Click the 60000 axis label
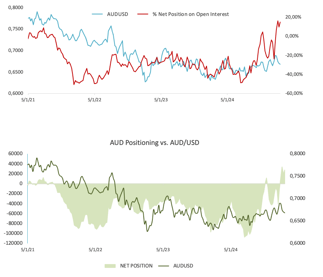Viewport: 323px width, 277px height. pyautogui.click(x=15, y=154)
